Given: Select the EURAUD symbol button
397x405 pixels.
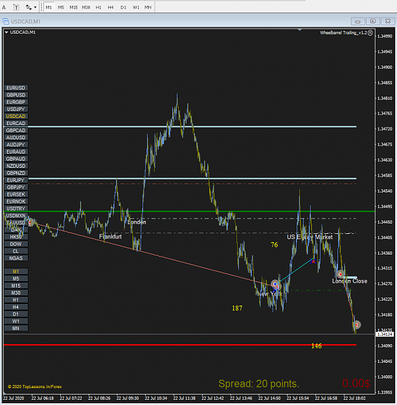Looking at the screenshot, I should tap(16, 152).
